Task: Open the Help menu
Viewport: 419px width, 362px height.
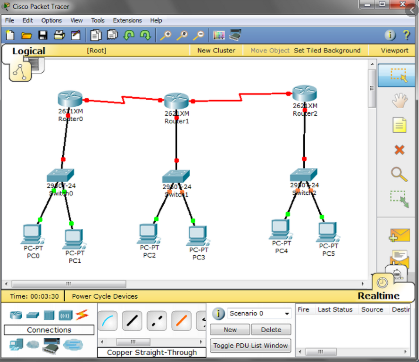Action: (156, 20)
